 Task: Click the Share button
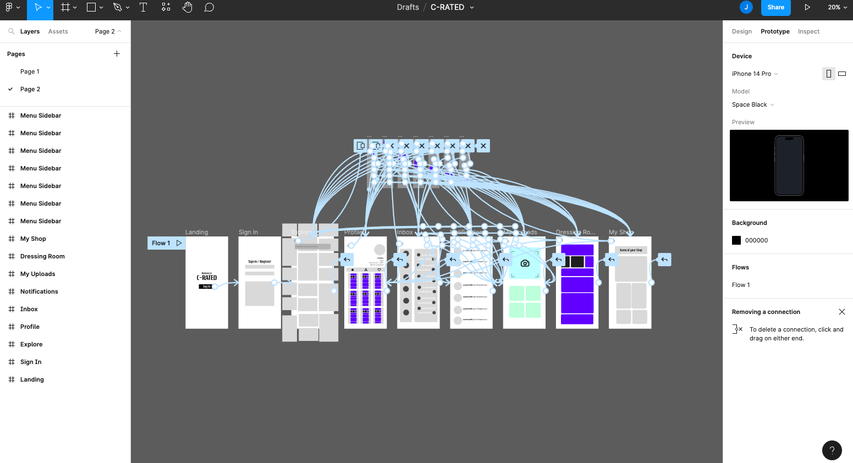(x=775, y=7)
